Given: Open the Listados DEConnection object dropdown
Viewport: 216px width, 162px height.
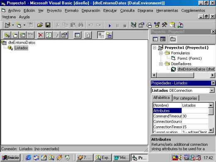Looking at the screenshot, I should coord(212,91).
